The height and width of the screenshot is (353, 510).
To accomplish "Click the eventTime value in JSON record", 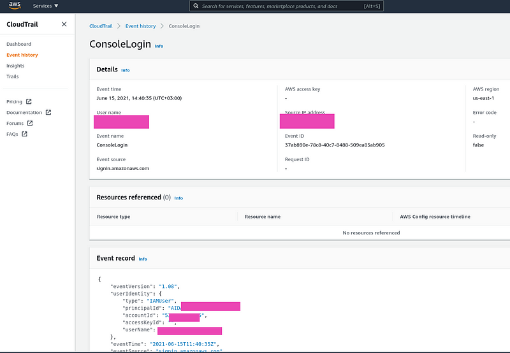I will (183, 344).
